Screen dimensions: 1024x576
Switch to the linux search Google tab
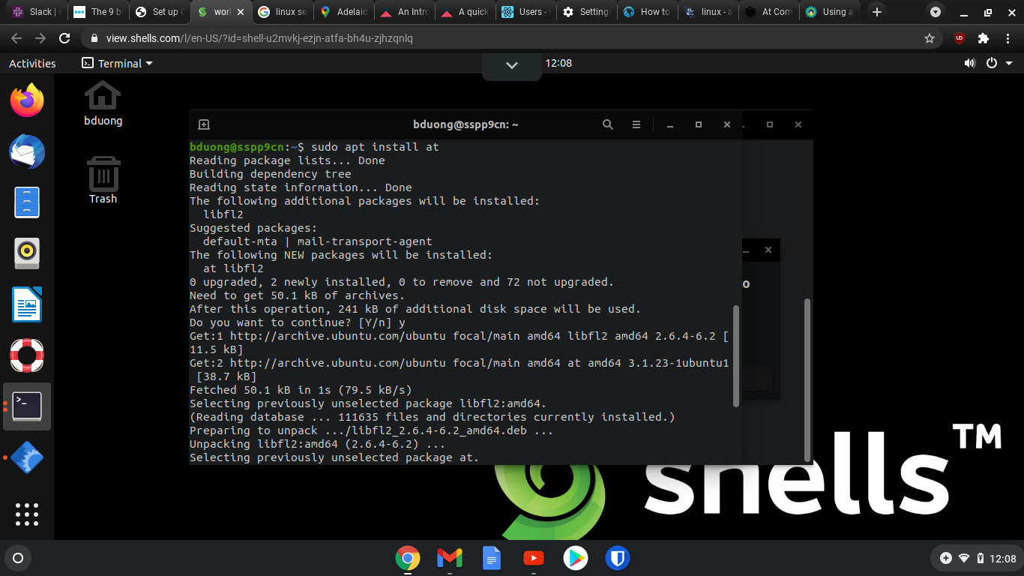click(x=283, y=12)
